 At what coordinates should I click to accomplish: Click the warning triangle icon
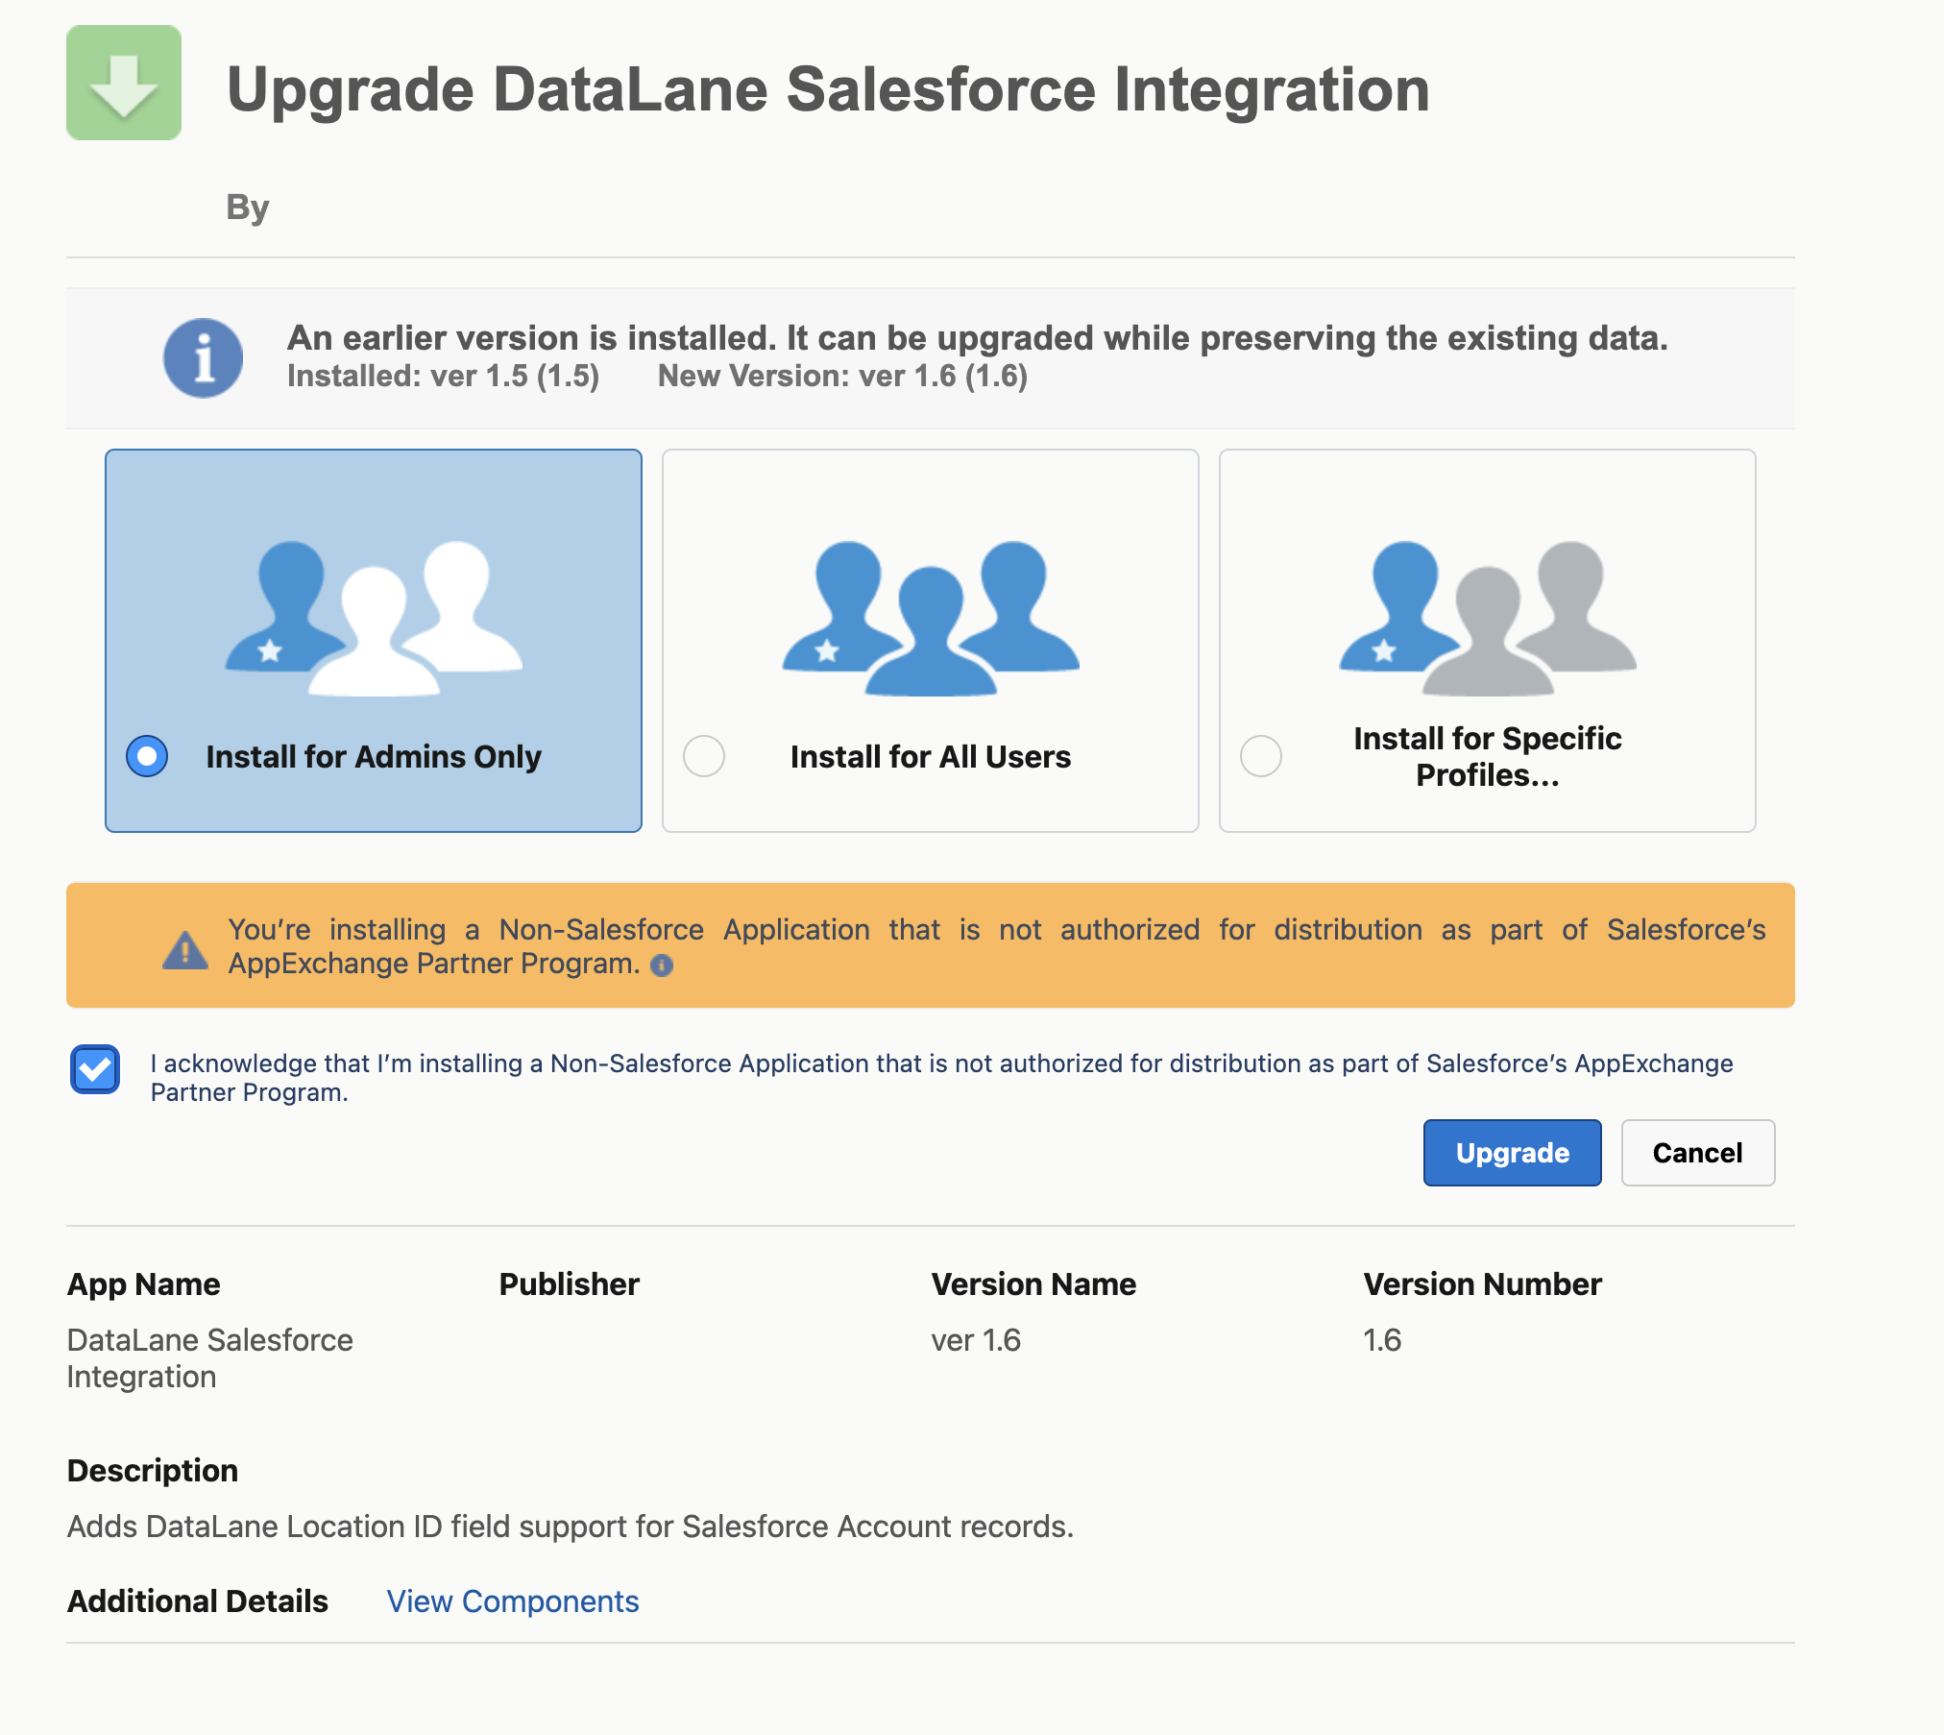coord(185,949)
